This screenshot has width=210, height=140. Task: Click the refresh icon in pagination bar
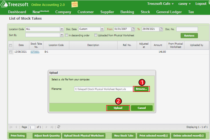pyautogui.click(x=58, y=127)
